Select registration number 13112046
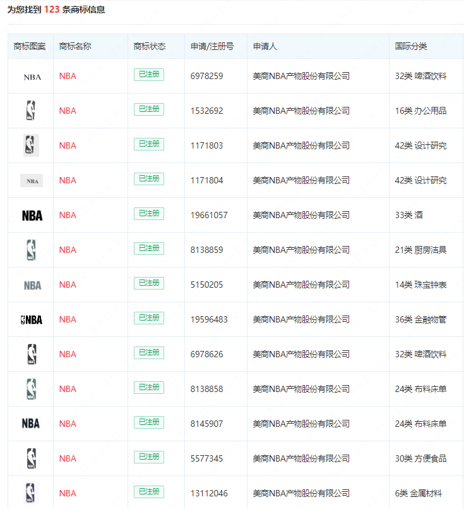The image size is (464, 509). pos(209,493)
